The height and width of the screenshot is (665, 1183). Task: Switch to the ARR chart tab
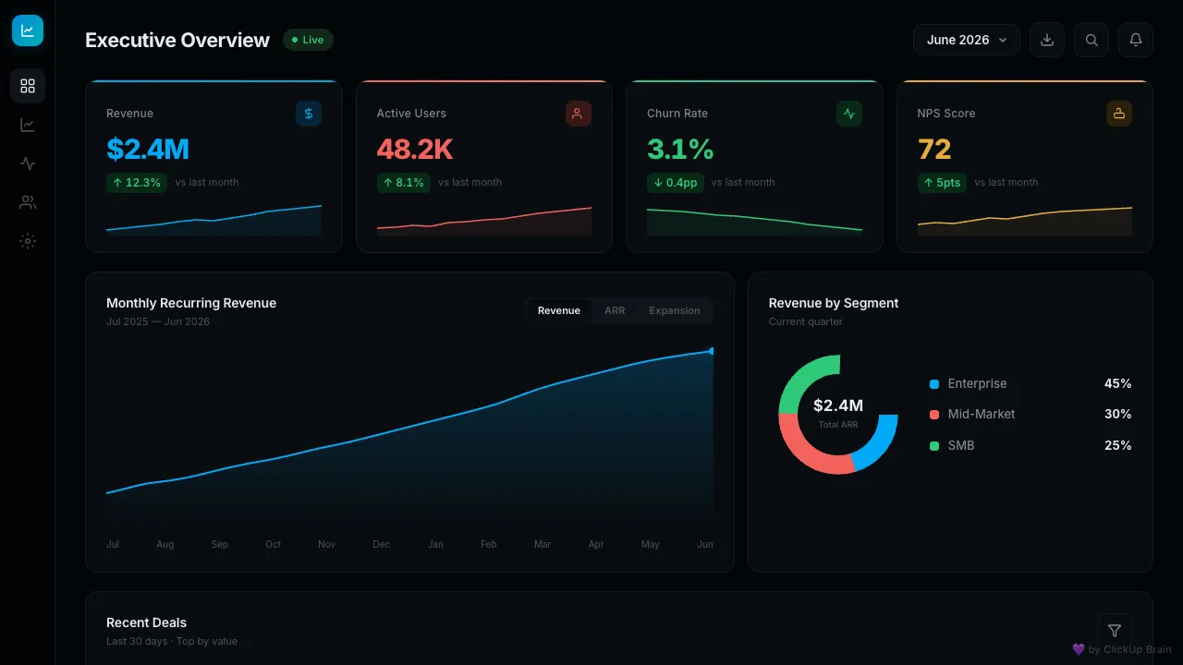click(615, 310)
